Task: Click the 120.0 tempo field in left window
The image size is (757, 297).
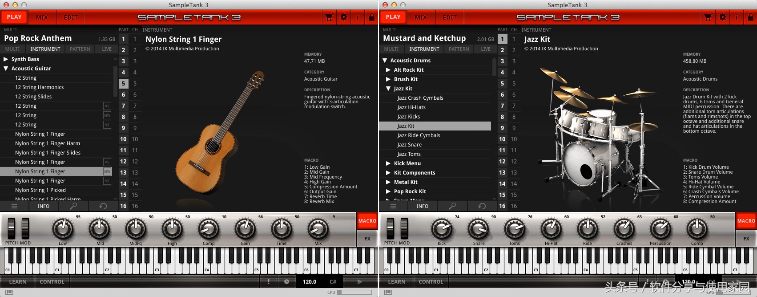Action: (x=310, y=282)
